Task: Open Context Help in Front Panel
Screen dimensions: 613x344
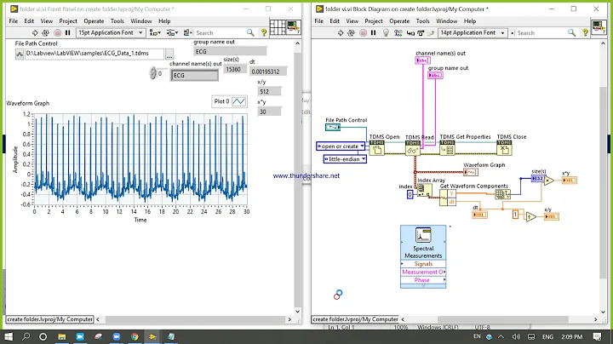Action: (x=264, y=33)
